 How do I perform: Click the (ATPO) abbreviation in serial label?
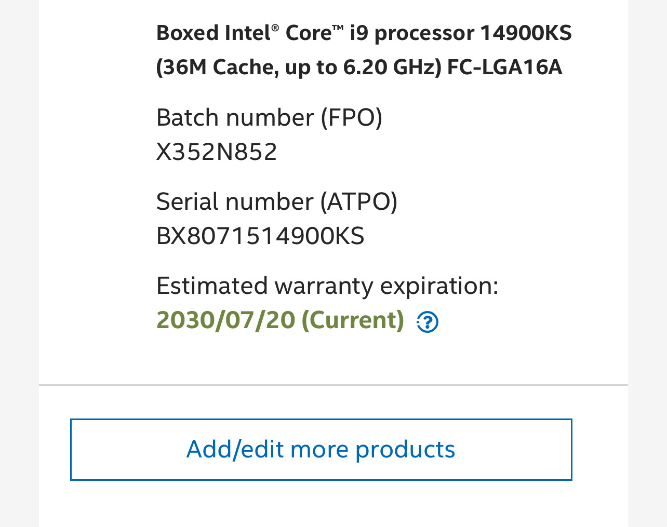click(x=358, y=201)
